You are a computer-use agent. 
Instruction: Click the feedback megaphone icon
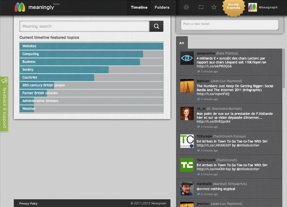[x=4, y=80]
